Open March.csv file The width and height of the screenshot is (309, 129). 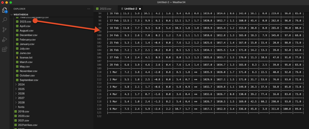point(26,62)
